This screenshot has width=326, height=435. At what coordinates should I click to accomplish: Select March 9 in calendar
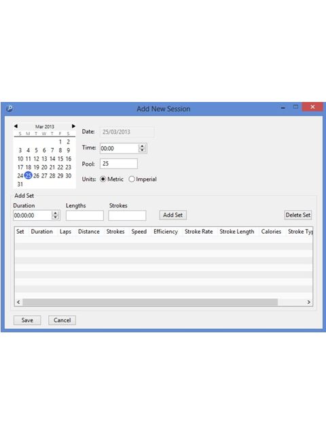click(x=68, y=150)
